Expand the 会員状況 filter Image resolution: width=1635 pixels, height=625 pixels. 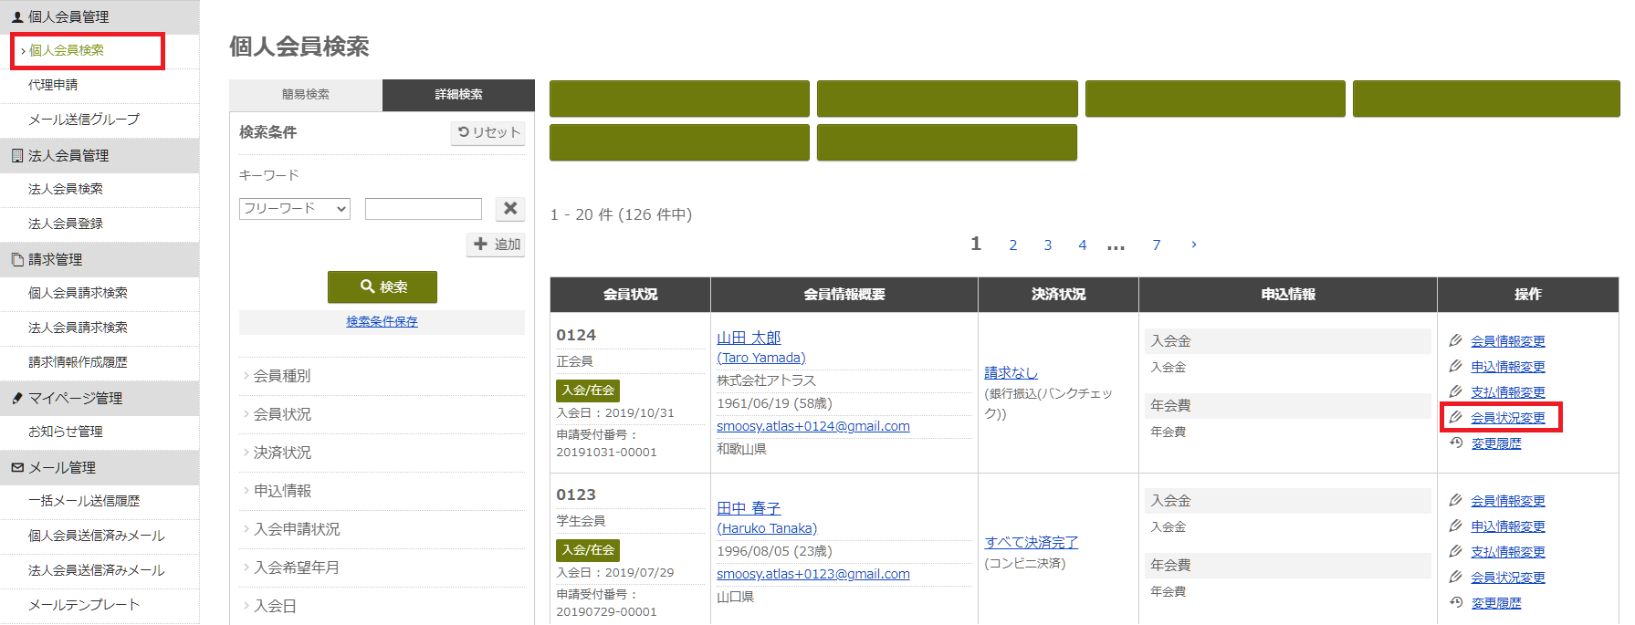282,414
